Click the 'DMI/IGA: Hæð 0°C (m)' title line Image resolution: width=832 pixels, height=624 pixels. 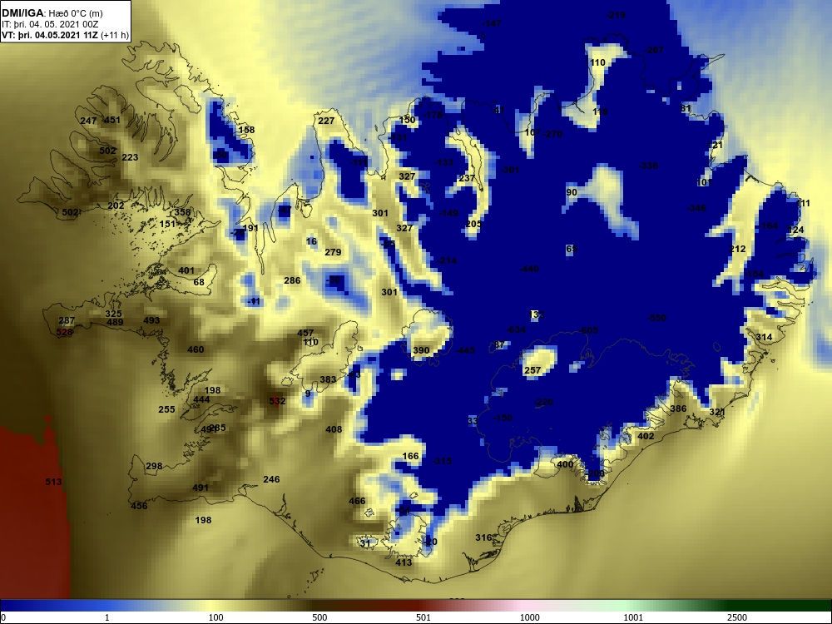pyautogui.click(x=52, y=13)
